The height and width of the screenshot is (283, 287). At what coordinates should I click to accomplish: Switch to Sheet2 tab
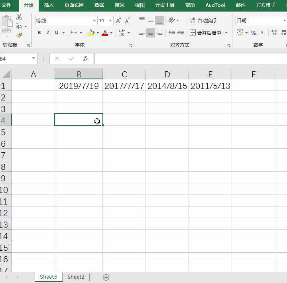(76, 277)
